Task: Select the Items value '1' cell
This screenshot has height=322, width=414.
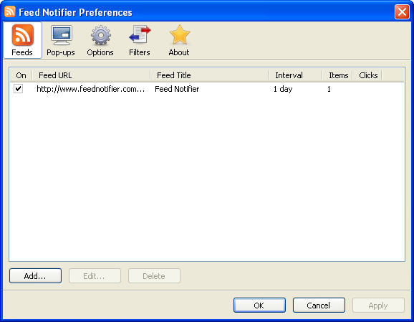Action: 329,89
